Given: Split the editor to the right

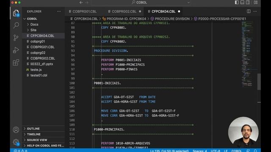Looking at the screenshot, I should pyautogui.click(x=249, y=11).
